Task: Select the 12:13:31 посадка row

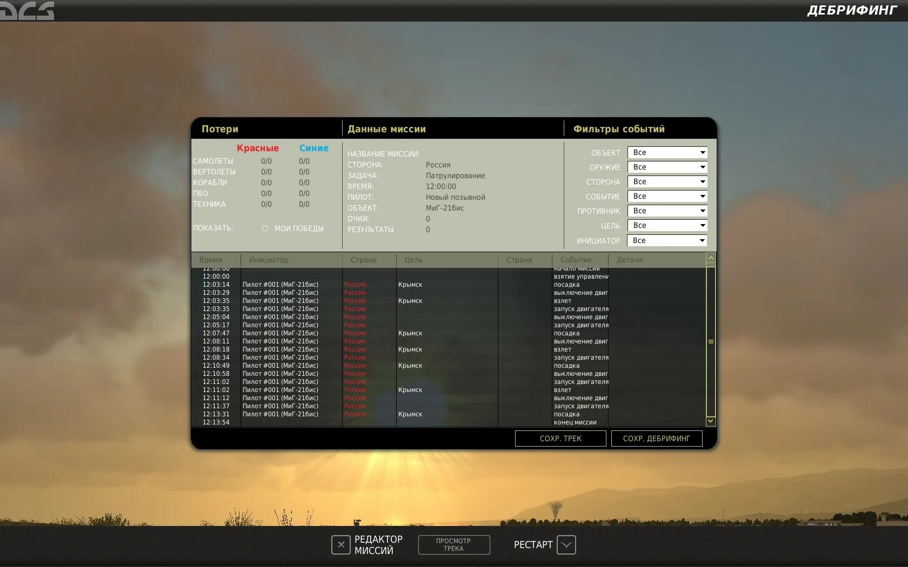Action: click(x=449, y=414)
